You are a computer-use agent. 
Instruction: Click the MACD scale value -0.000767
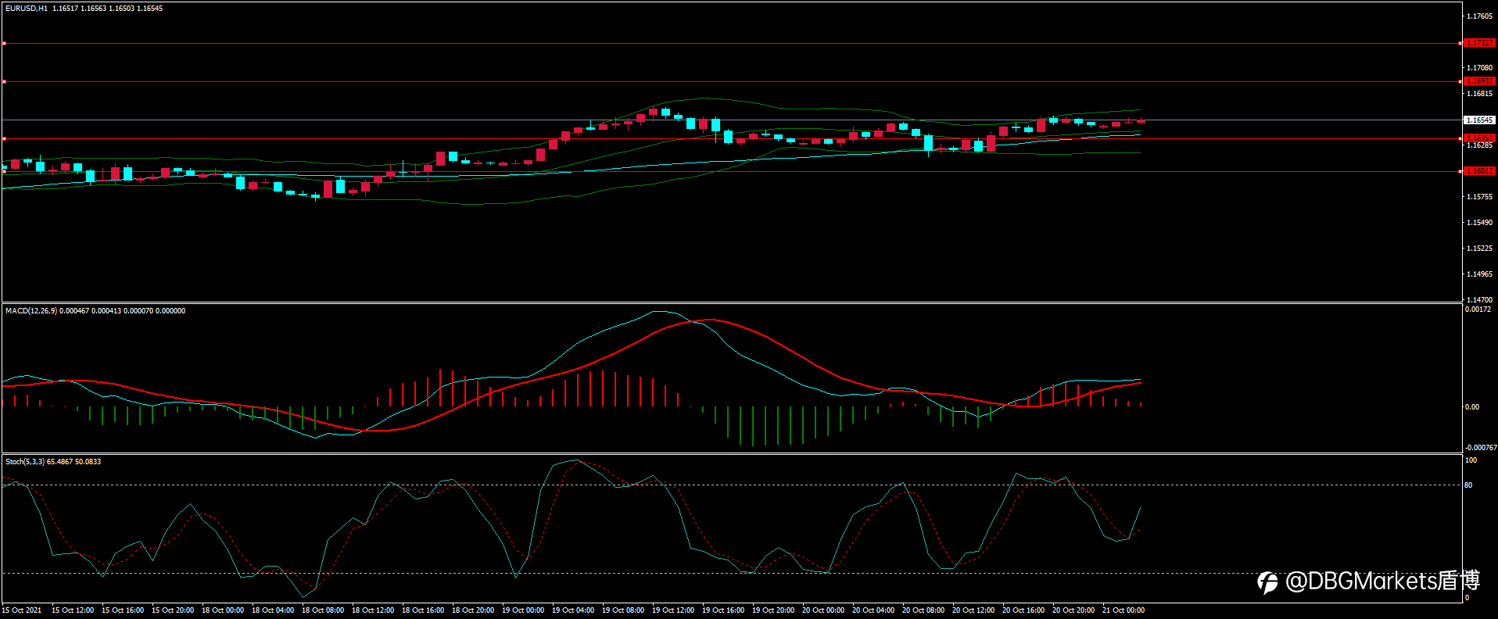point(1481,448)
